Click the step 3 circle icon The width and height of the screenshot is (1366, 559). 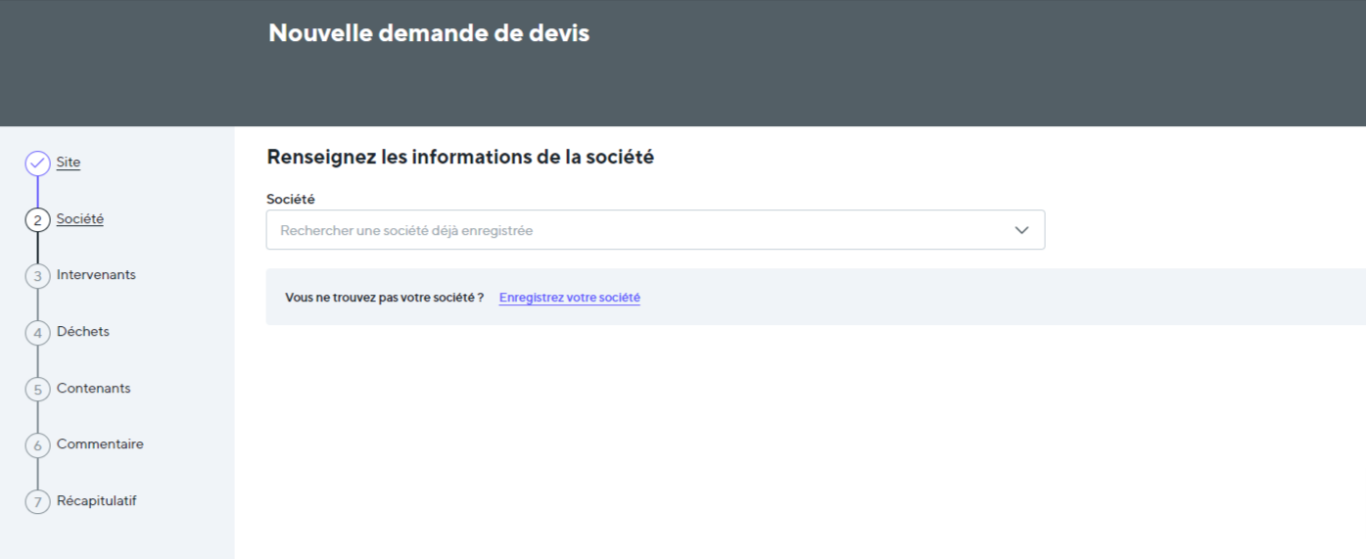[37, 276]
